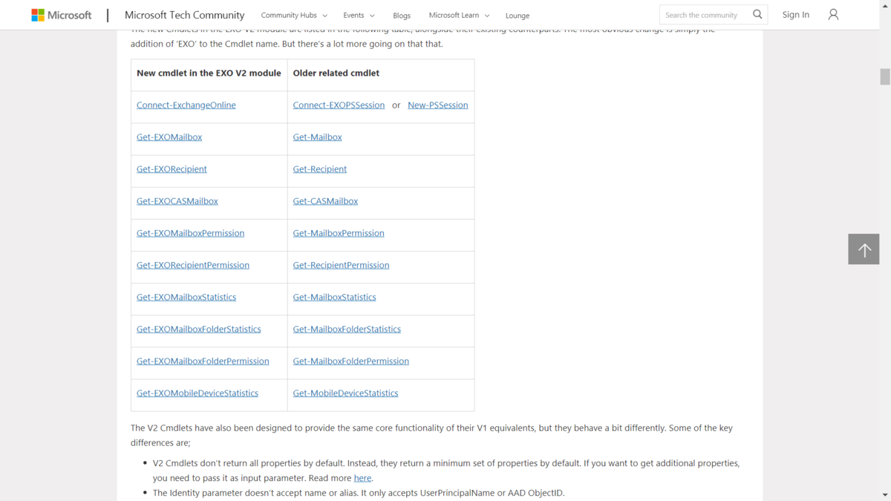Image resolution: width=891 pixels, height=501 pixels.
Task: Go to the Lounge menu item
Action: (x=518, y=15)
